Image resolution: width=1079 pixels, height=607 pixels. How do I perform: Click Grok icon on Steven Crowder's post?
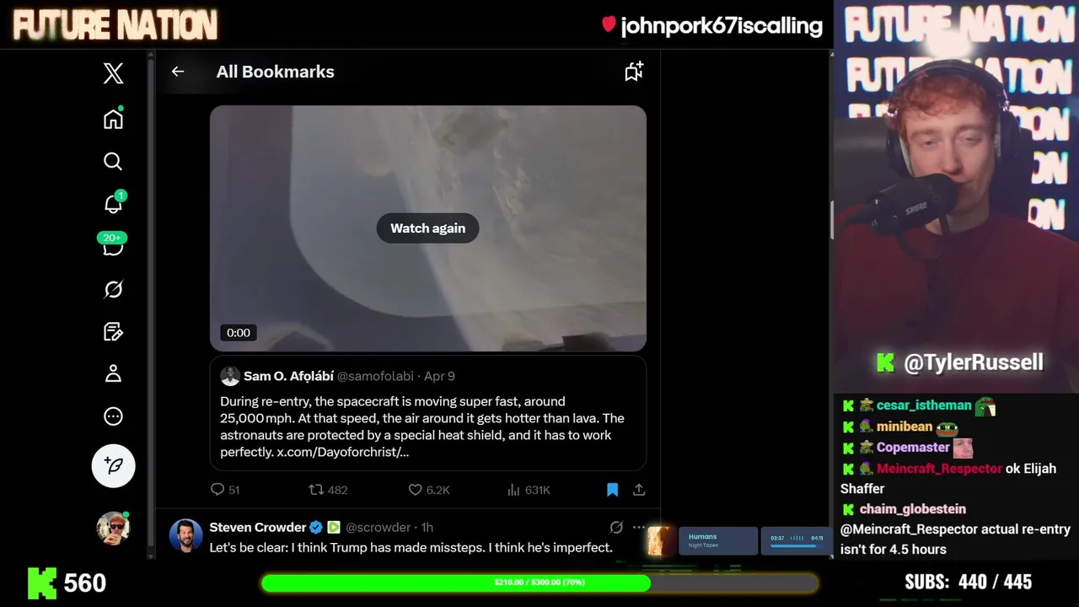(x=616, y=527)
